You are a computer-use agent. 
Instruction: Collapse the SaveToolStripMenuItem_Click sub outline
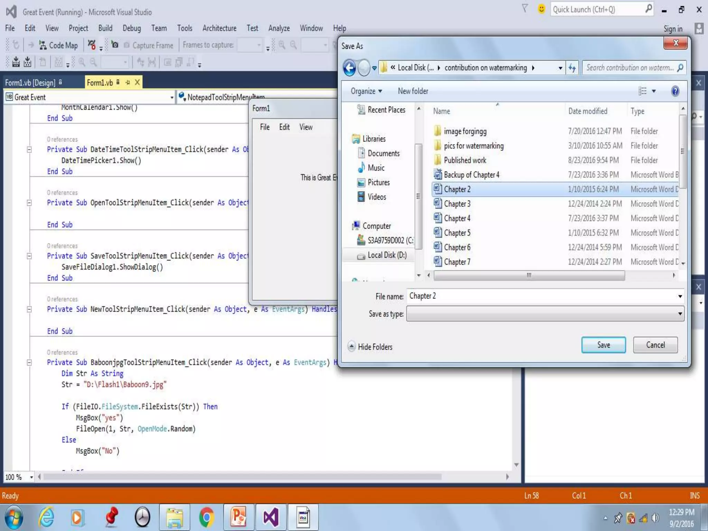click(29, 256)
